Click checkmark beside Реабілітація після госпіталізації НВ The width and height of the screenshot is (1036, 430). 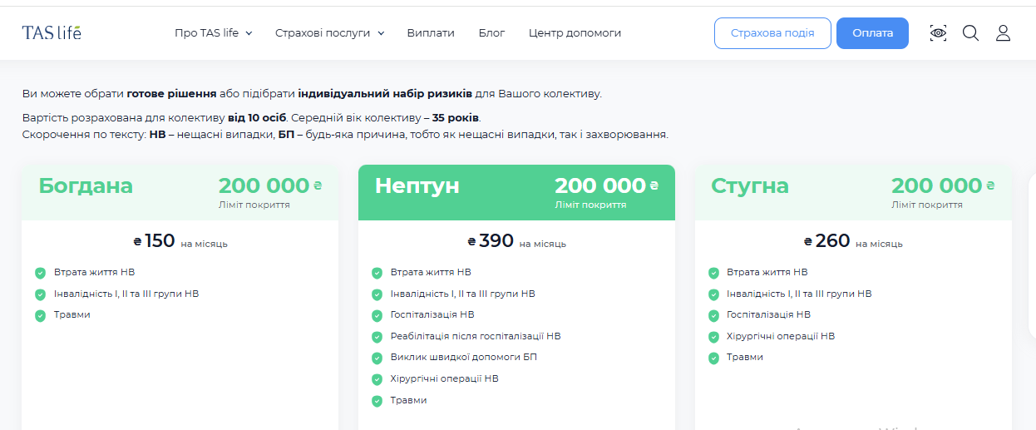coord(377,337)
